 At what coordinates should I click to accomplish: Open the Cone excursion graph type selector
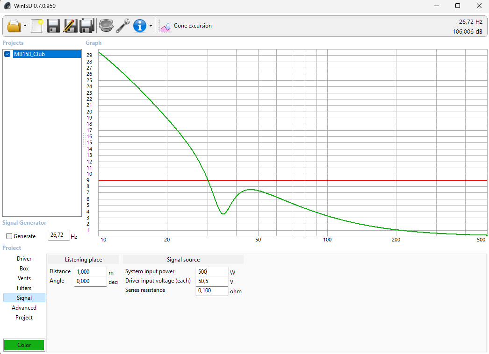pyautogui.click(x=185, y=26)
